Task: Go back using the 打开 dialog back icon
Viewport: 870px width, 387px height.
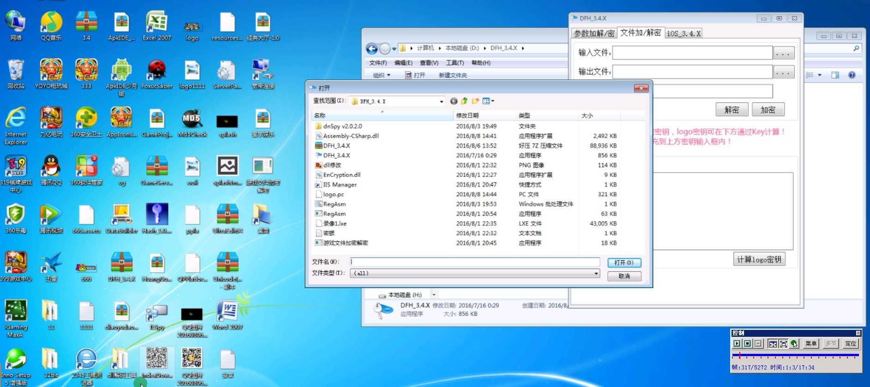Action: [454, 101]
